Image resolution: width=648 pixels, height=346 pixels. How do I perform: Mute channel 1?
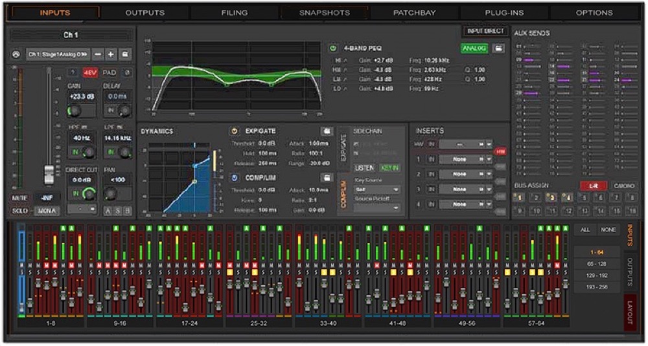(x=19, y=198)
